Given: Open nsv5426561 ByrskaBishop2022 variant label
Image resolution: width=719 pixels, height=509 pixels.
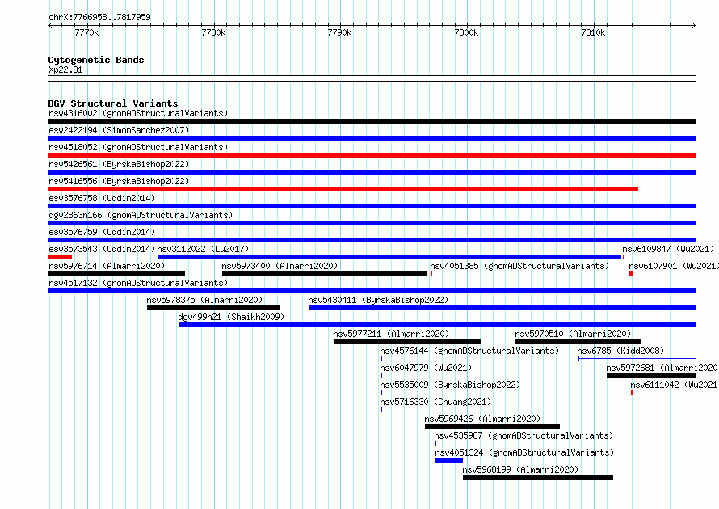Looking at the screenshot, I should 119,164.
